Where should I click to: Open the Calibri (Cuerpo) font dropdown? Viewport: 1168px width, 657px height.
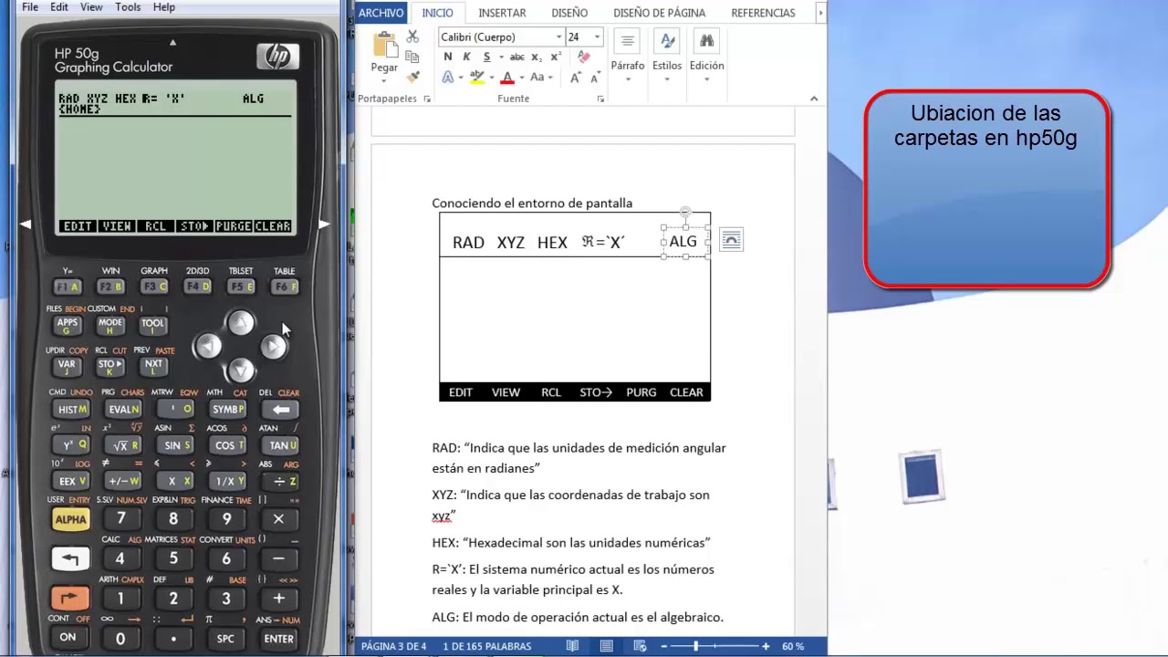coord(558,36)
